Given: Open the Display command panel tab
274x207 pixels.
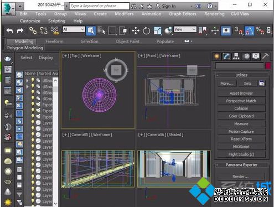Looking at the screenshot, I should [256, 56].
